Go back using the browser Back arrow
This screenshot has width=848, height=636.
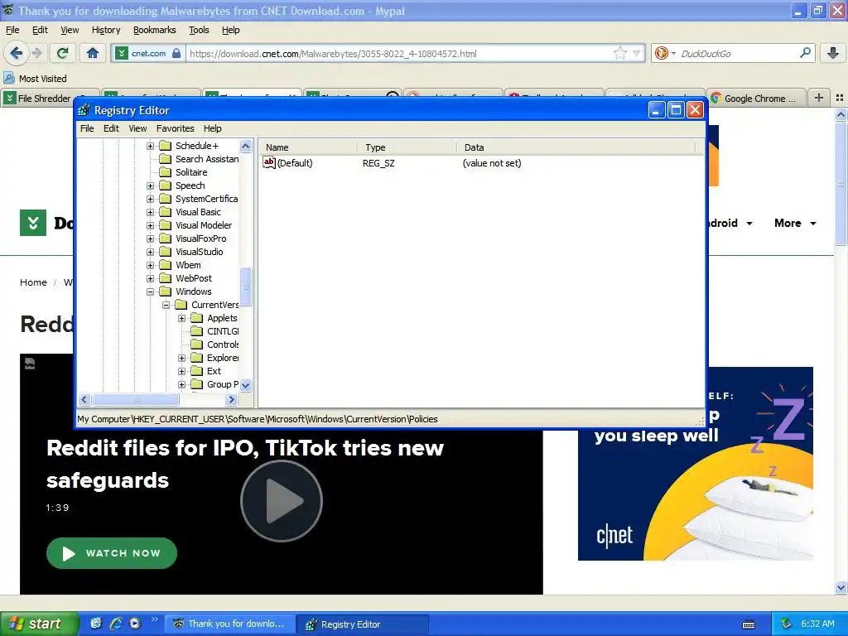(x=16, y=53)
